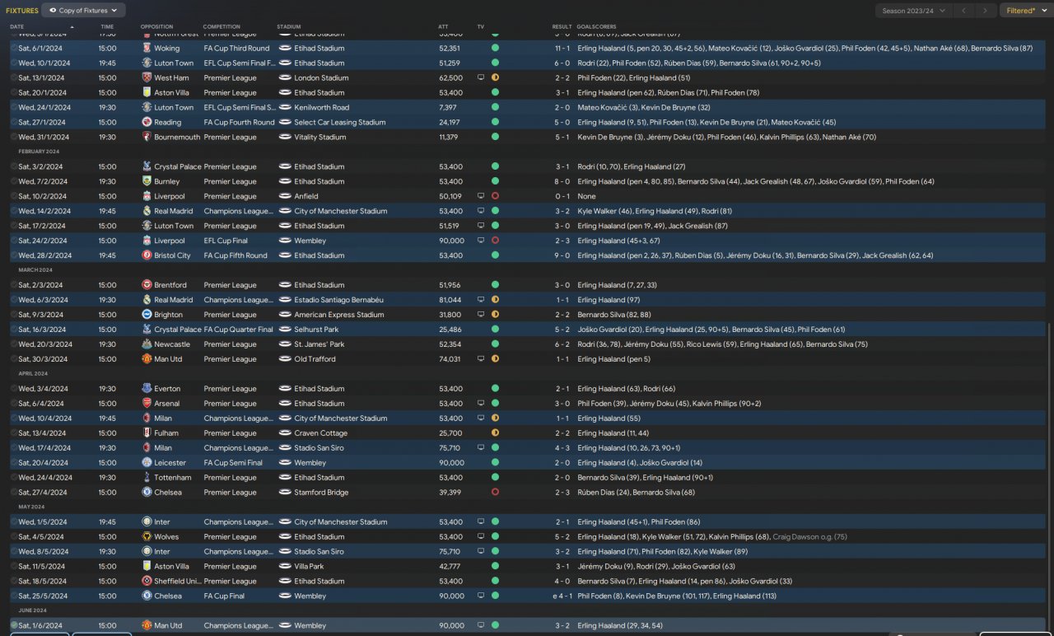Click the TV icon on the Arsenal row

pyautogui.click(x=481, y=405)
